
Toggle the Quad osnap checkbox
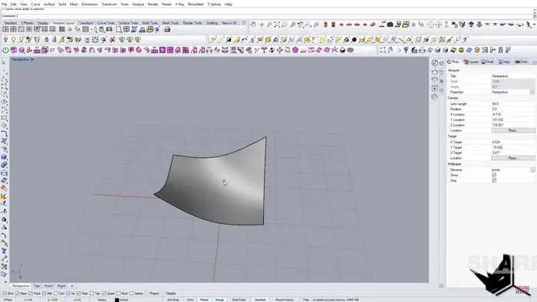tap(104, 294)
